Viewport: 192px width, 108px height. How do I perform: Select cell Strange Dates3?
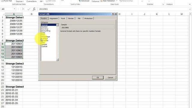14,64
